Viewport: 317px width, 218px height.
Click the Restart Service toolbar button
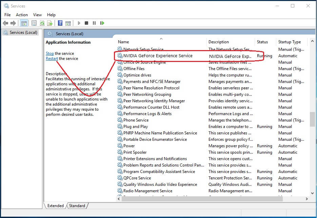(102, 23)
